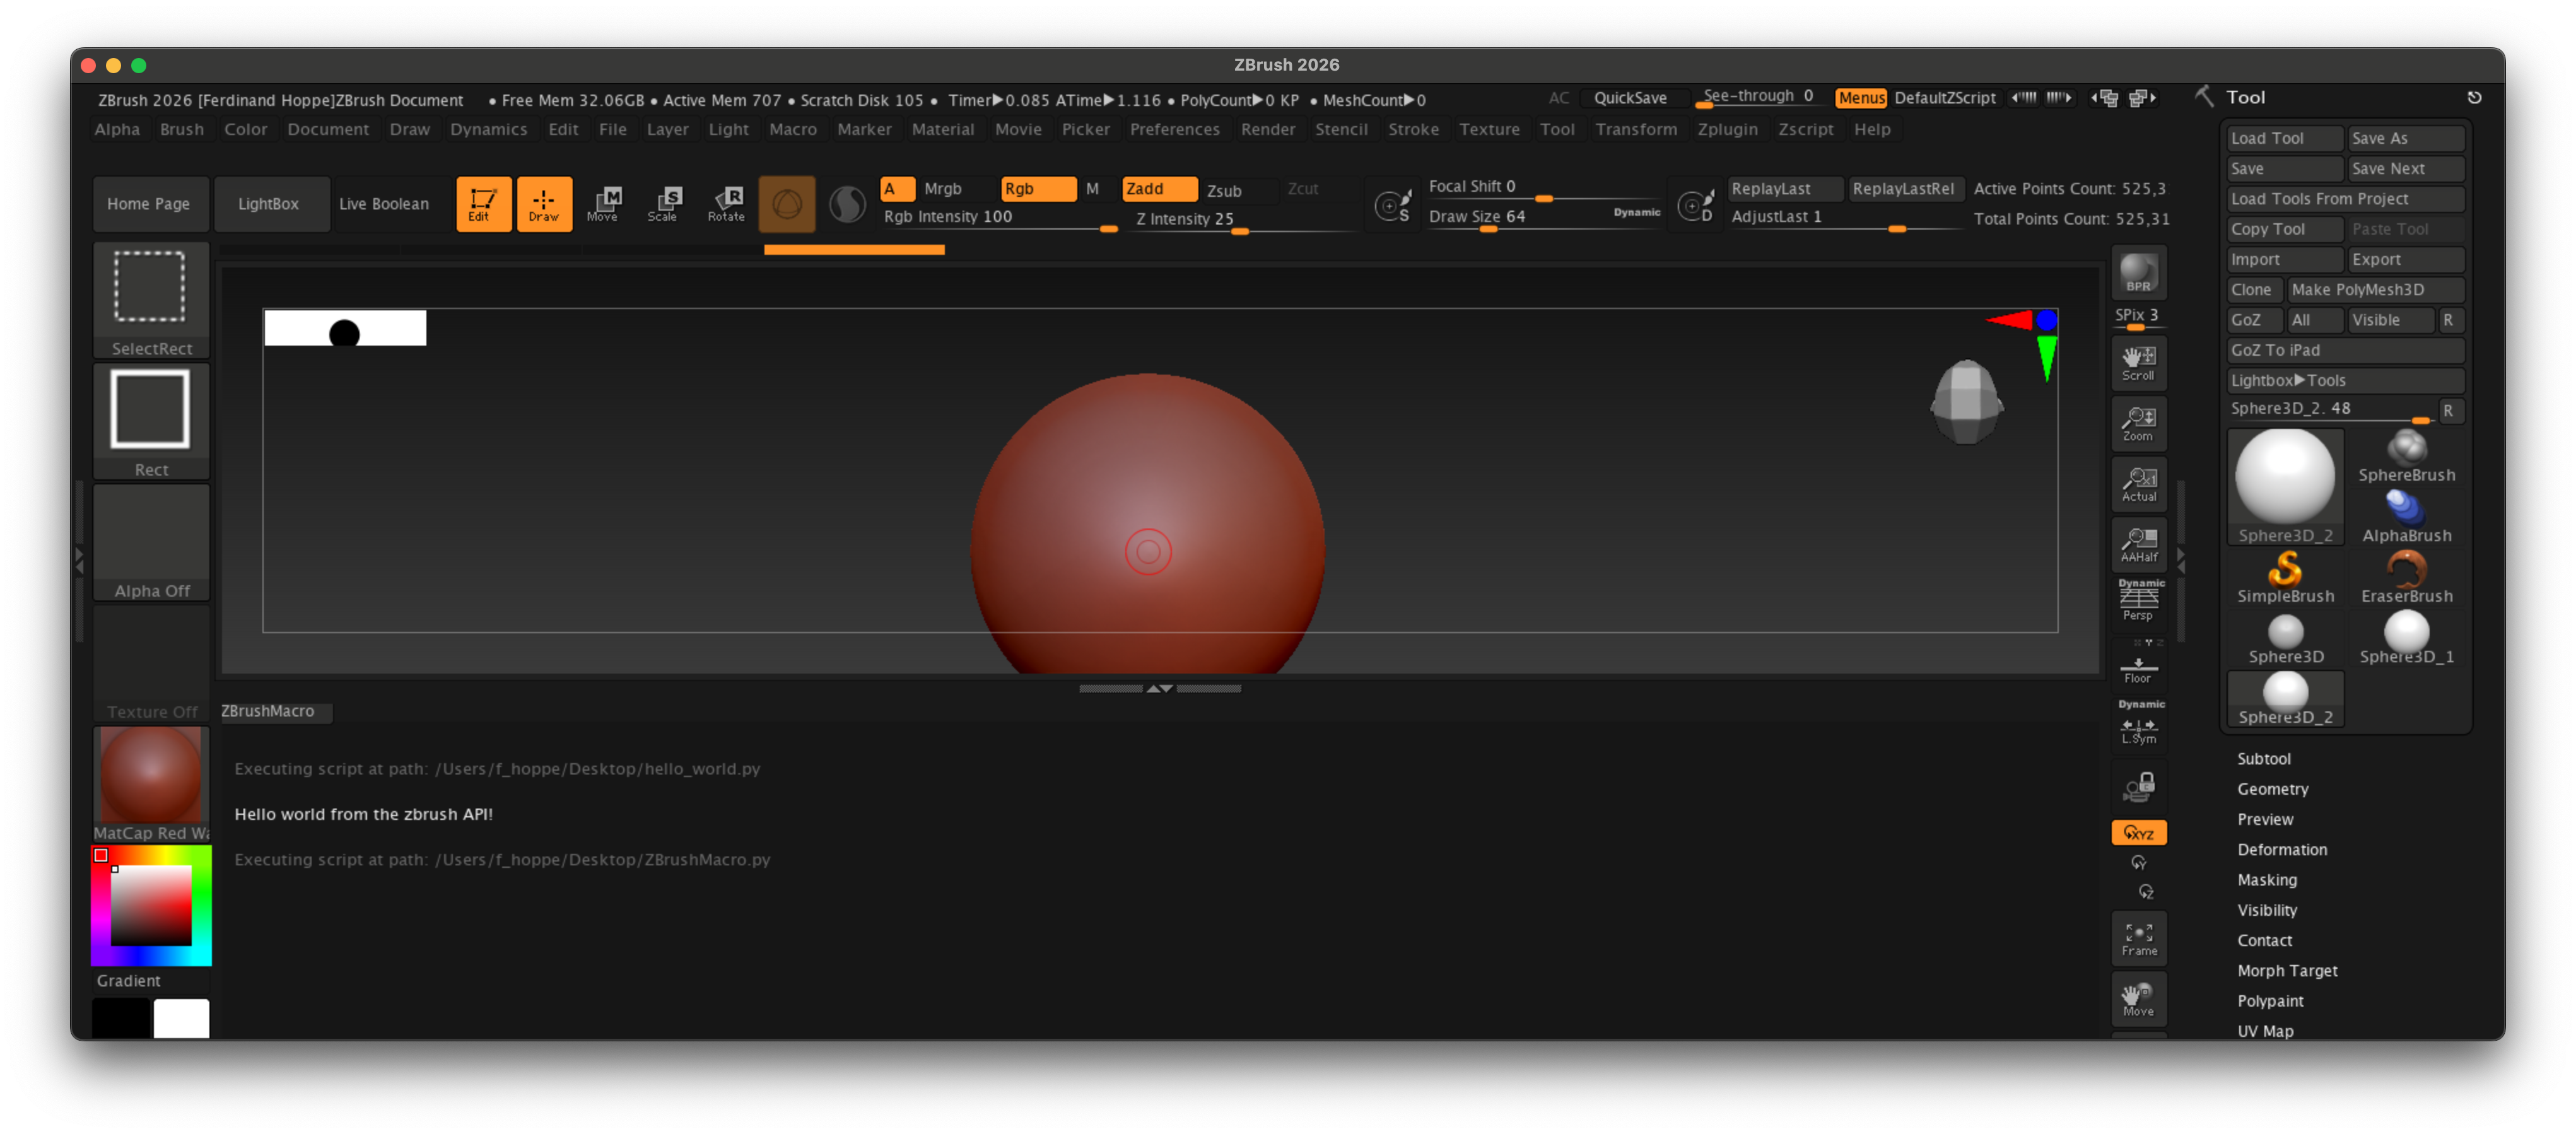The image size is (2576, 1134).
Task: Click the AAHalf zoom icon
Action: [x=2138, y=544]
